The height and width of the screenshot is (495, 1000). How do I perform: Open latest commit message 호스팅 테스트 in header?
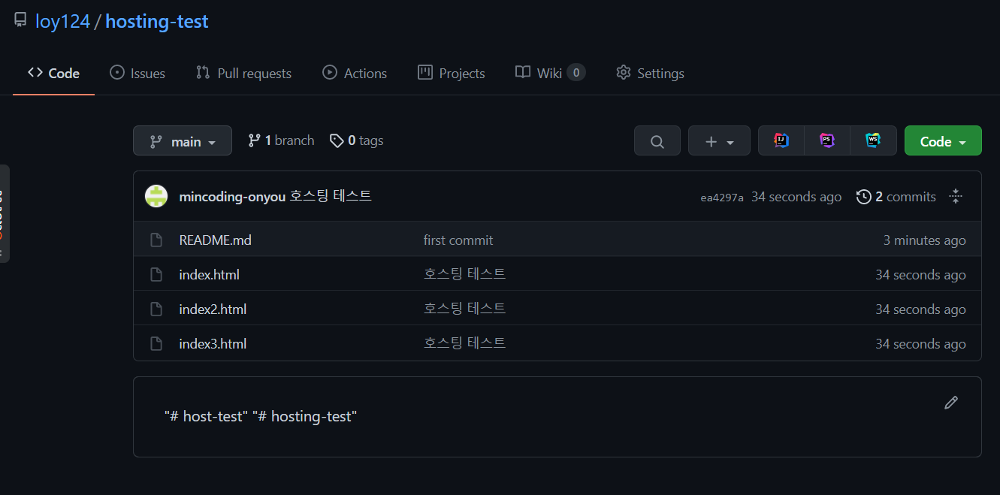331,196
